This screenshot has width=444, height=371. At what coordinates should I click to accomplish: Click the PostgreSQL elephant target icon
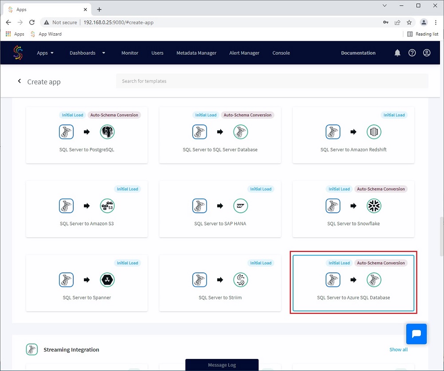(107, 132)
